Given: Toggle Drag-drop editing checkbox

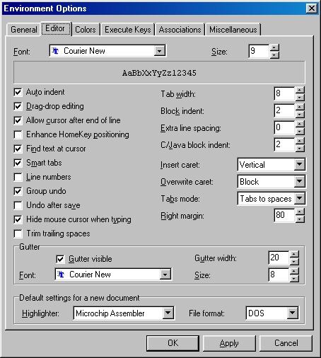Looking at the screenshot, I should [18, 106].
